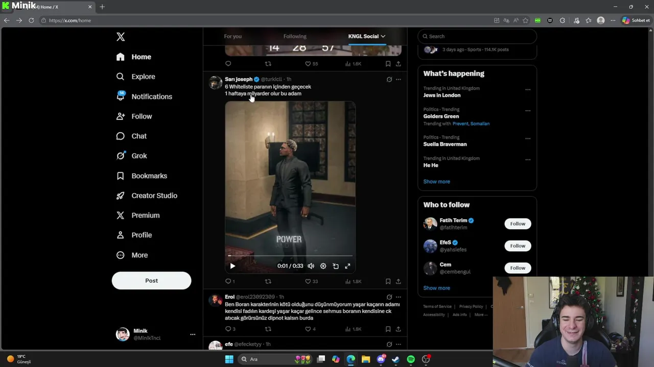
Task: Open a new browser tab
Action: pos(102,7)
